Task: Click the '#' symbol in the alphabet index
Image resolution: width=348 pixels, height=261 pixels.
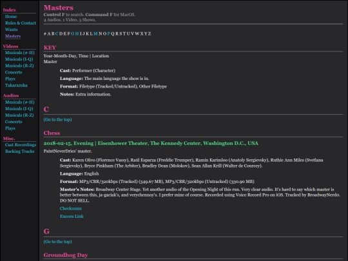Action: tap(45, 34)
